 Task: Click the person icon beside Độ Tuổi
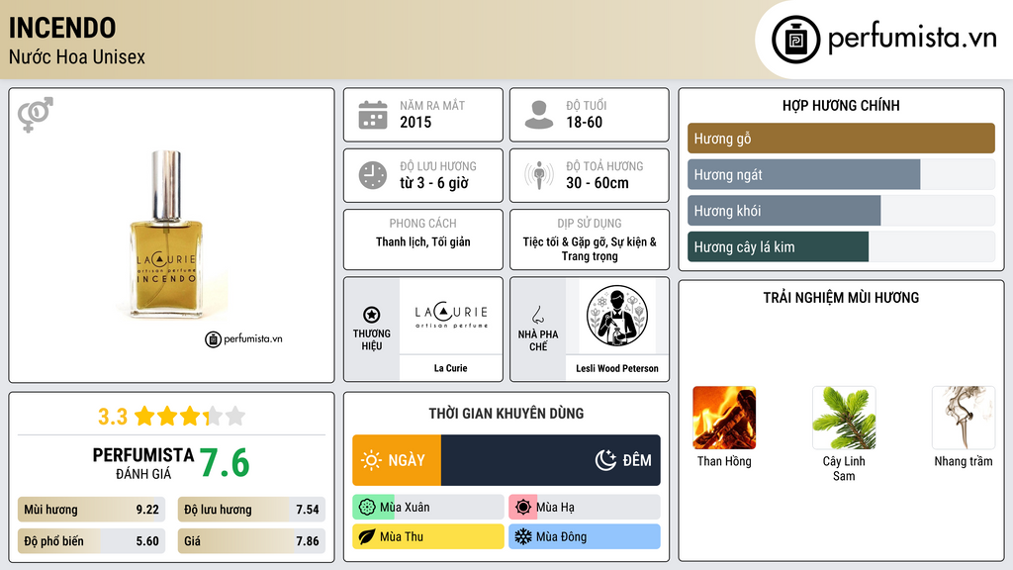pos(539,115)
